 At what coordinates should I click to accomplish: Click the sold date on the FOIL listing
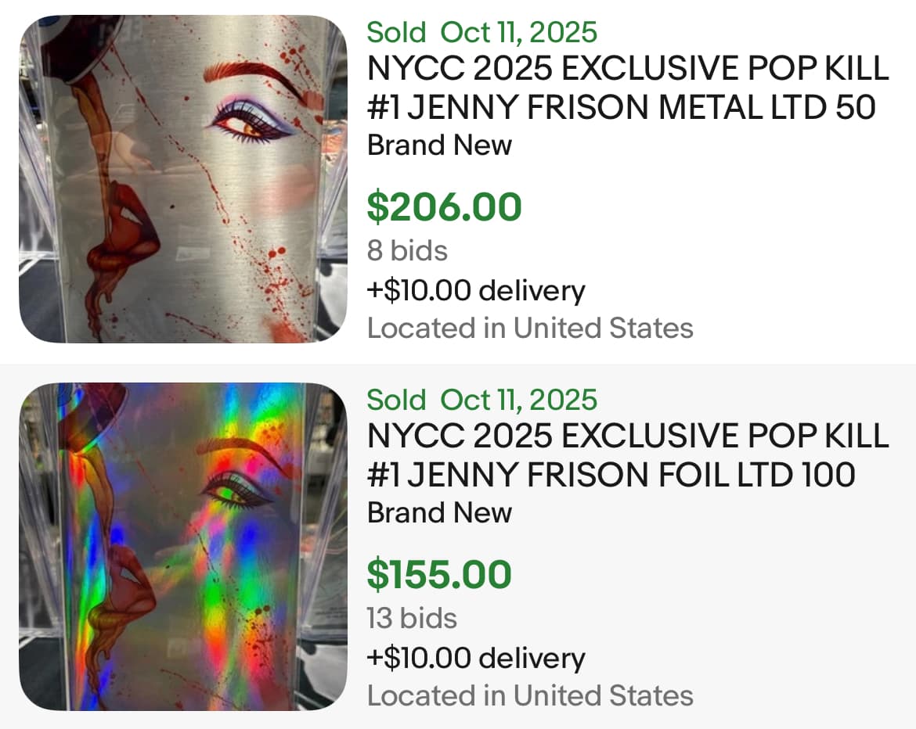tap(518, 400)
